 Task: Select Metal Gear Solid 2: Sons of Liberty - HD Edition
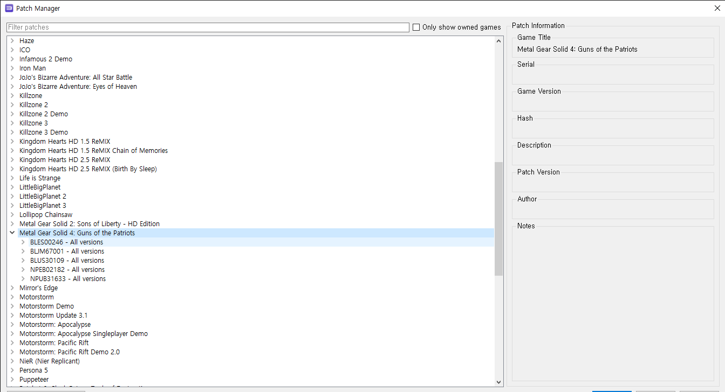point(90,224)
